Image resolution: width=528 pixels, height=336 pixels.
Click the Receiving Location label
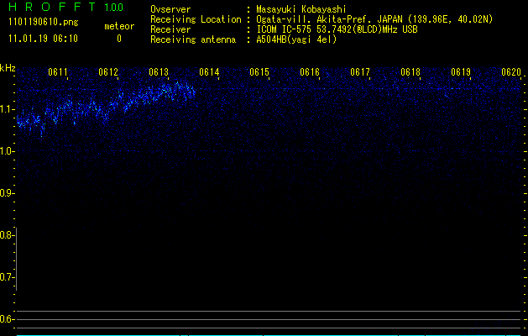coord(196,19)
